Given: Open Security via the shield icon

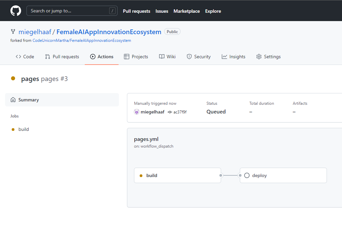Looking at the screenshot, I should click(189, 57).
